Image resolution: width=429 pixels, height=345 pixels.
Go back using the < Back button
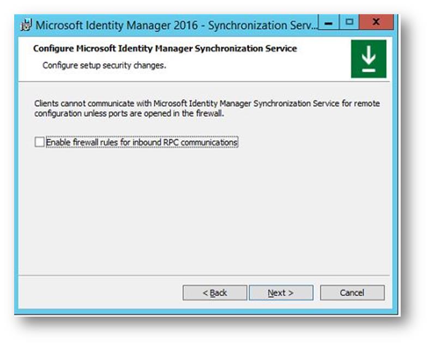pos(215,293)
